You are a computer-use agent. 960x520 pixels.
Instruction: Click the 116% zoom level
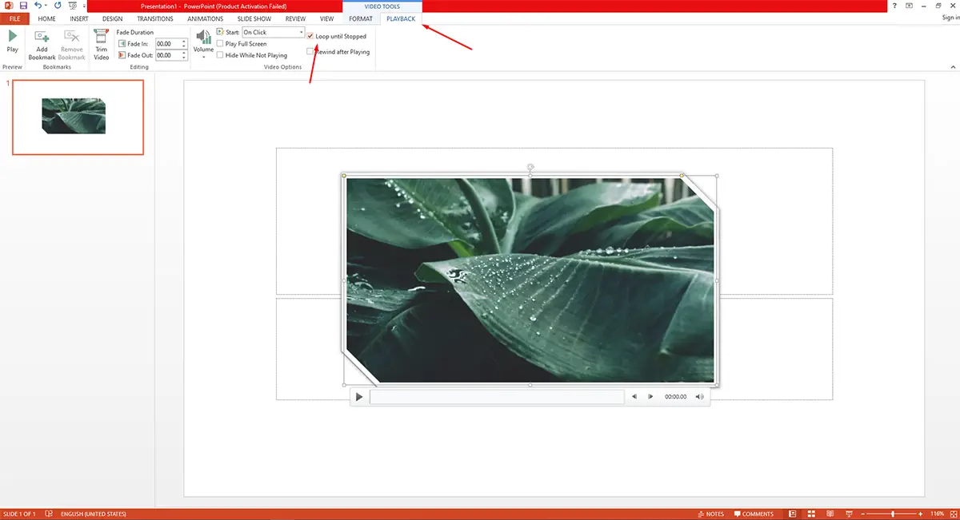[x=938, y=514]
